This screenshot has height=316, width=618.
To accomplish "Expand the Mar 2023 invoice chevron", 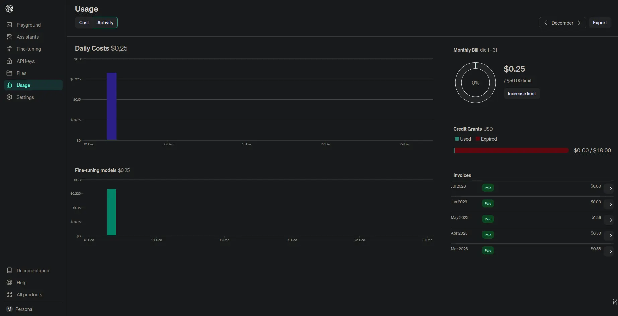I will pos(610,251).
